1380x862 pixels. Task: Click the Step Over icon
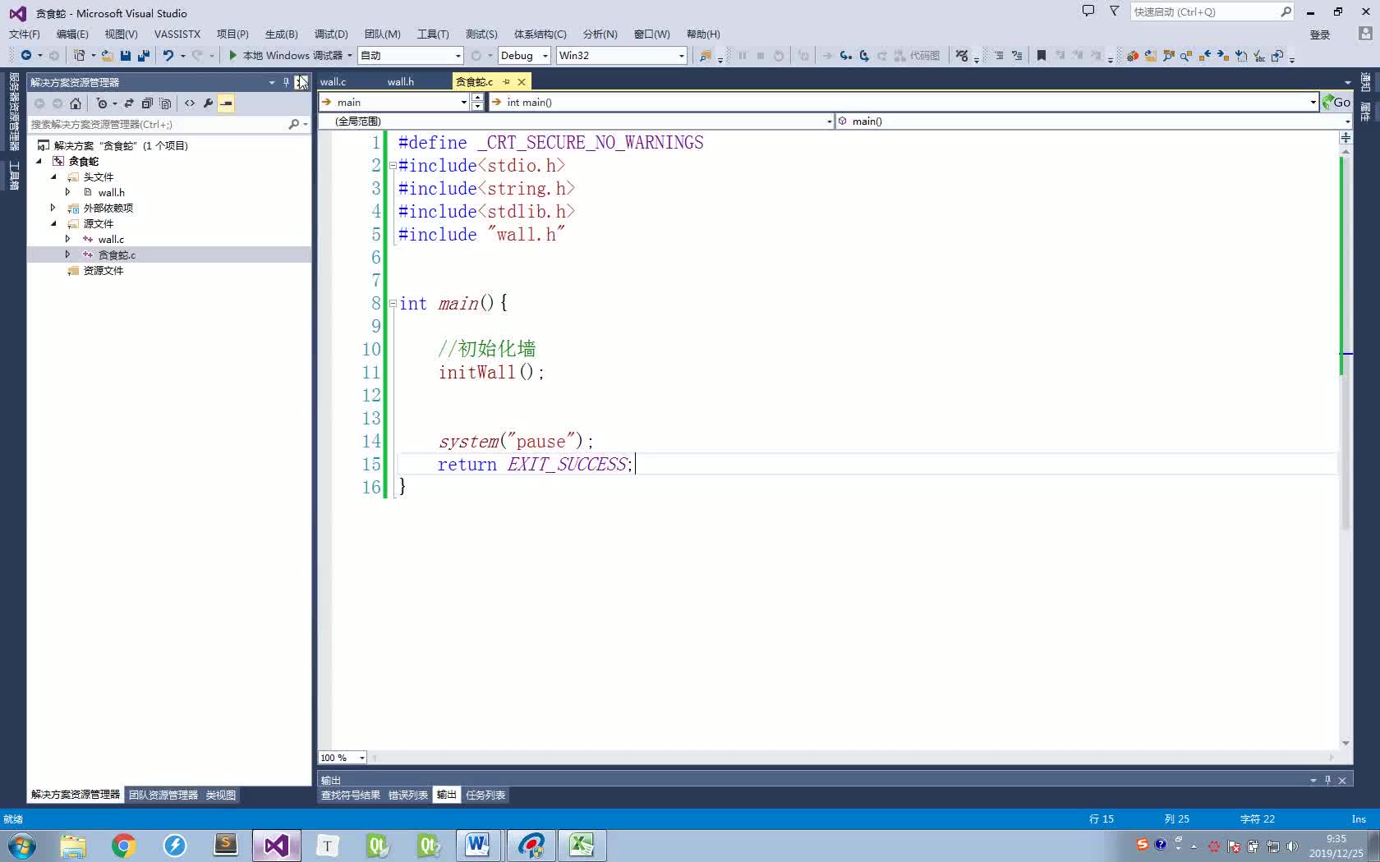(864, 56)
